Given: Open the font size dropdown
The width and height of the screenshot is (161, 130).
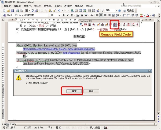Looking at the screenshot, I should [x=59, y=15].
